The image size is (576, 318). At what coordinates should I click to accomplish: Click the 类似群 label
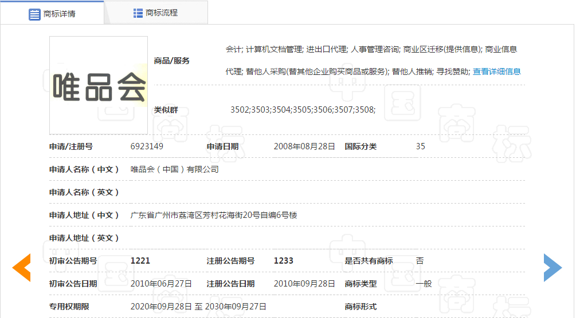[x=166, y=110]
